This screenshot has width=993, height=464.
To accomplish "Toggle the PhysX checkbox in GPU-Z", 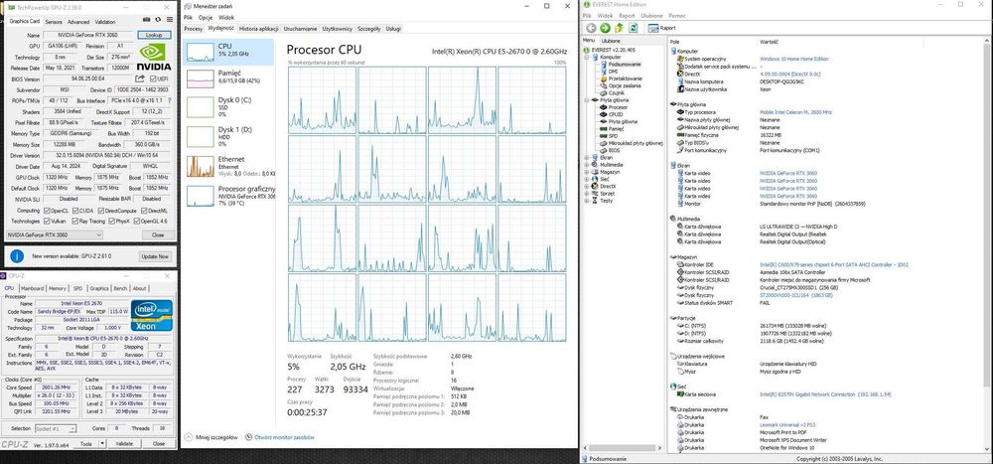I will tap(111, 221).
